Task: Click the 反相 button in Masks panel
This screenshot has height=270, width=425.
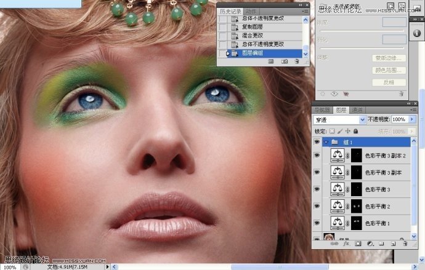Action: (389, 82)
